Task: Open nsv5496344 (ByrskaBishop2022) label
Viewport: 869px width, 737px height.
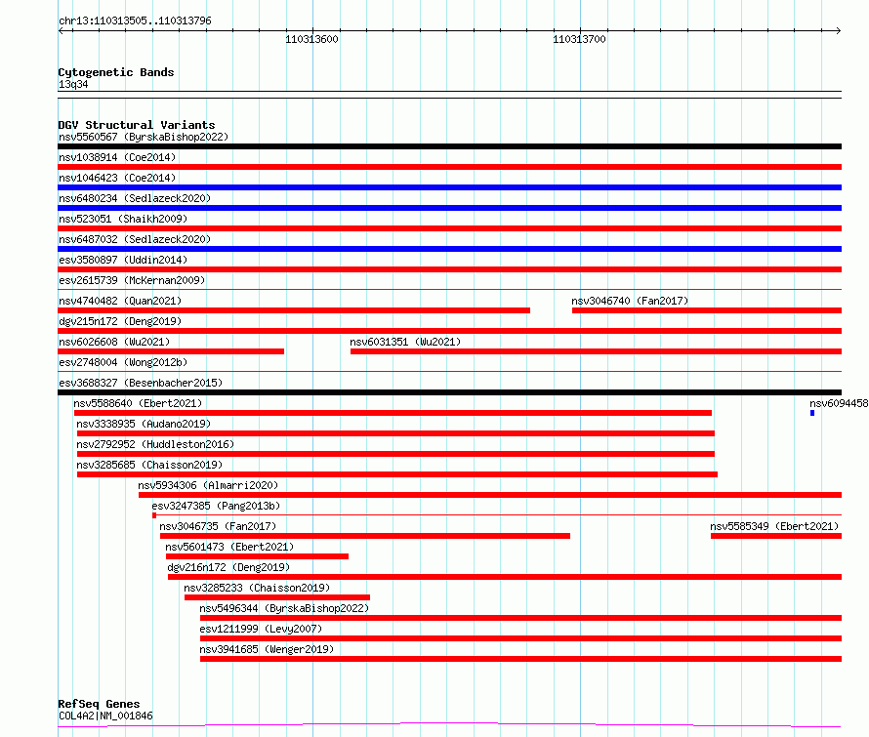Action: tap(284, 608)
